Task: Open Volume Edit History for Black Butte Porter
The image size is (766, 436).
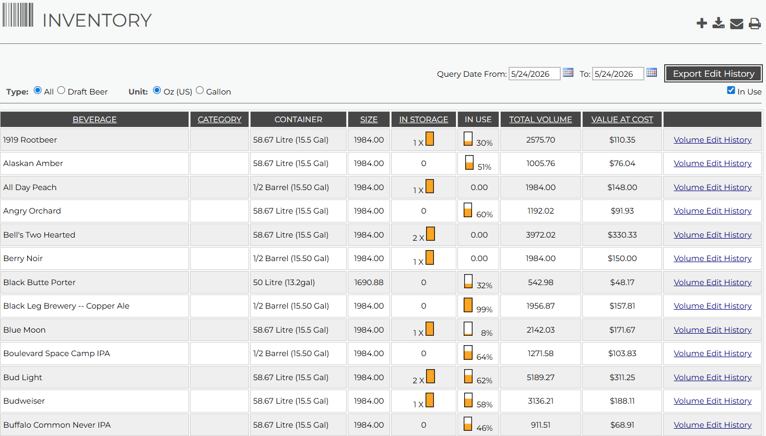Action: tap(712, 282)
